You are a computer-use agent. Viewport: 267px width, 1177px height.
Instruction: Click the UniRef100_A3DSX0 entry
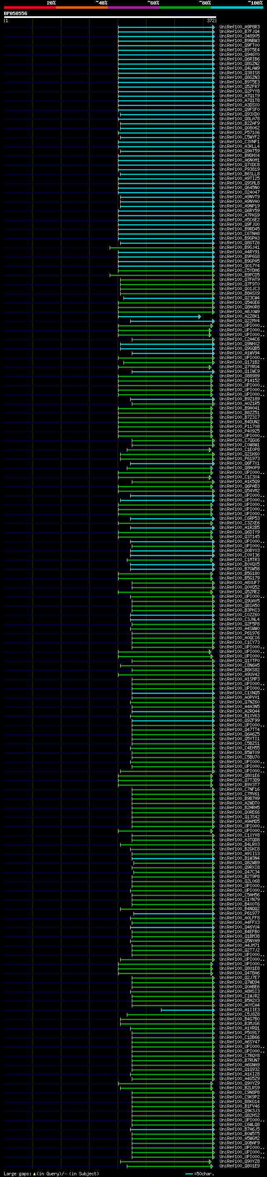click(239, 105)
